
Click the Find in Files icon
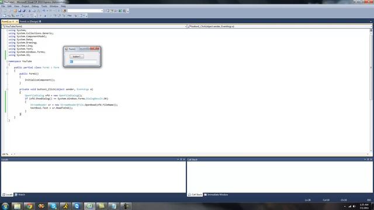pyautogui.click(x=64, y=10)
